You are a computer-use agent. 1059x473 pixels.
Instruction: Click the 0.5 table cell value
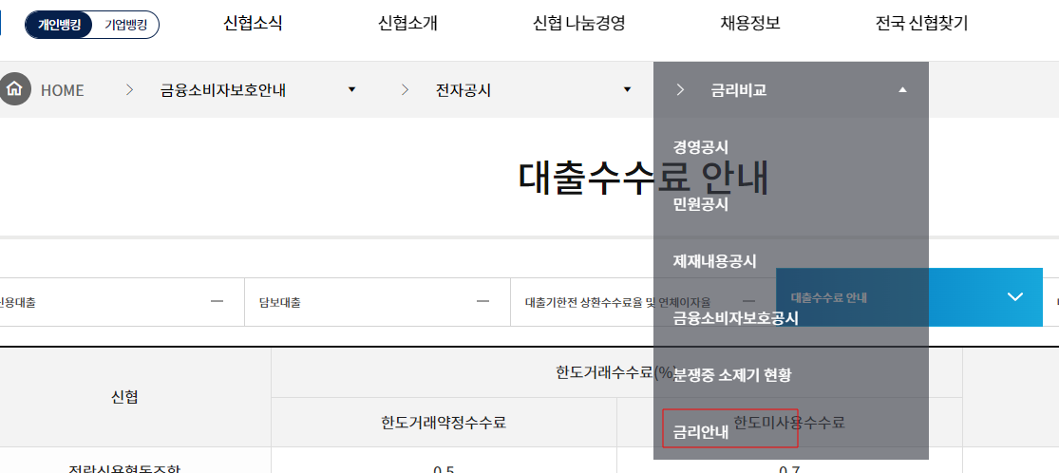point(444,468)
